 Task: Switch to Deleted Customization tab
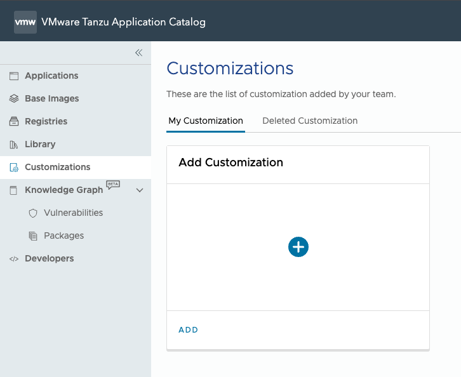coord(310,121)
